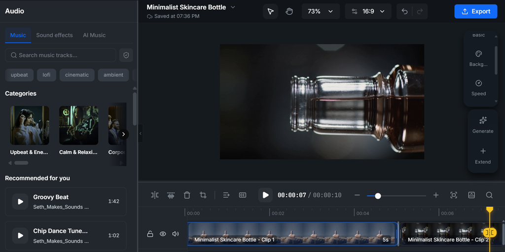The image size is (505, 252).
Task: Fit the timeline to screen
Action: (x=454, y=195)
